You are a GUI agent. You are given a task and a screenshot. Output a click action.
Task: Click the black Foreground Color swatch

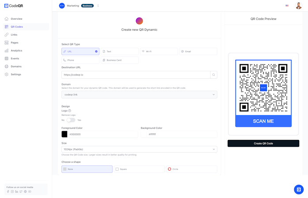[64, 134]
